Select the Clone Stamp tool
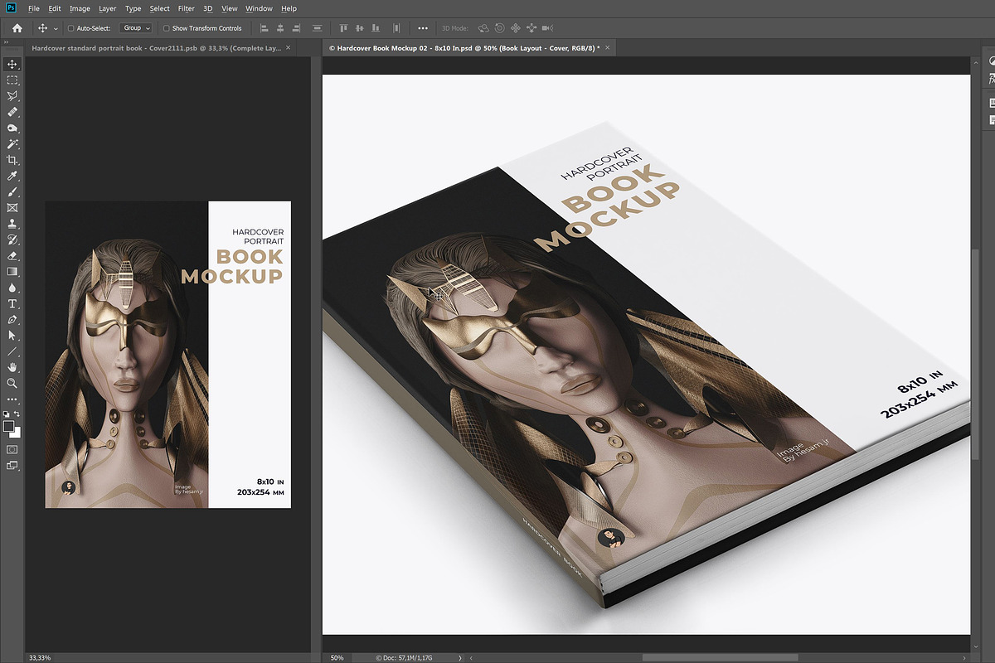The height and width of the screenshot is (663, 995). [x=12, y=223]
